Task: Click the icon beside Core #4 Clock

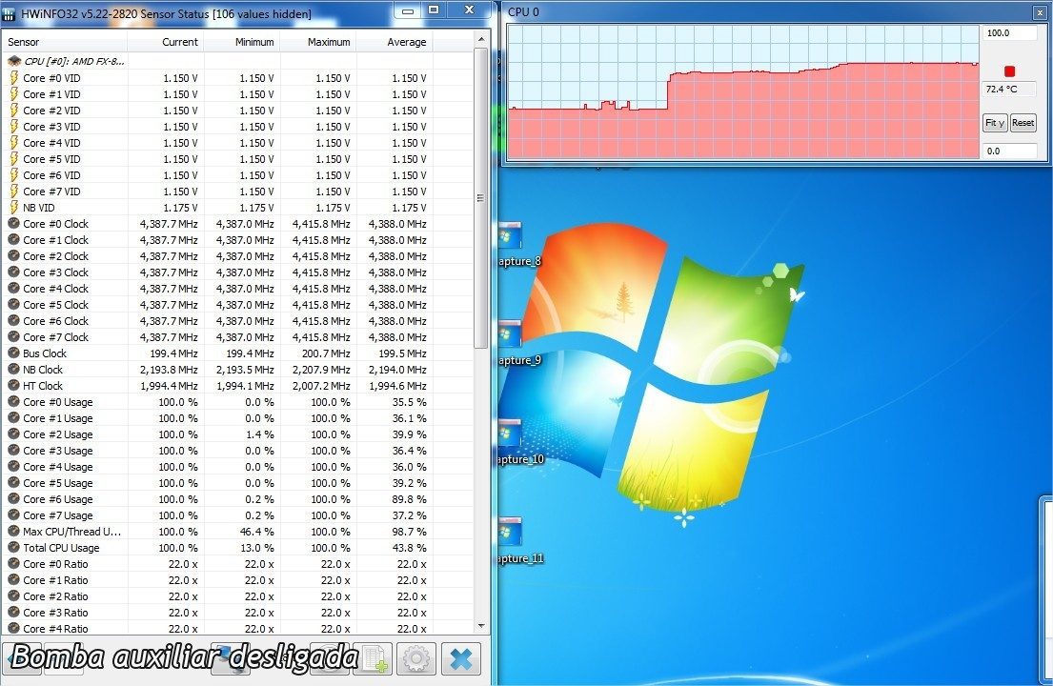Action: click(13, 289)
